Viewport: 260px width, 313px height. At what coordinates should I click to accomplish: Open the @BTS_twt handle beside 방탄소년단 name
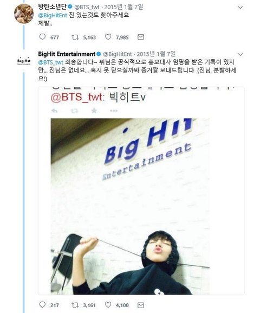[87, 7]
